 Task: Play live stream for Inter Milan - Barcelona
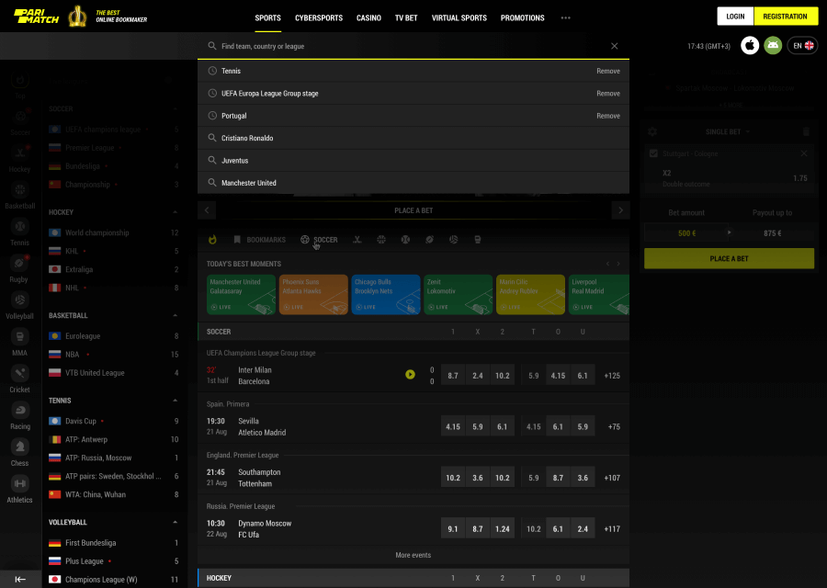pos(410,375)
